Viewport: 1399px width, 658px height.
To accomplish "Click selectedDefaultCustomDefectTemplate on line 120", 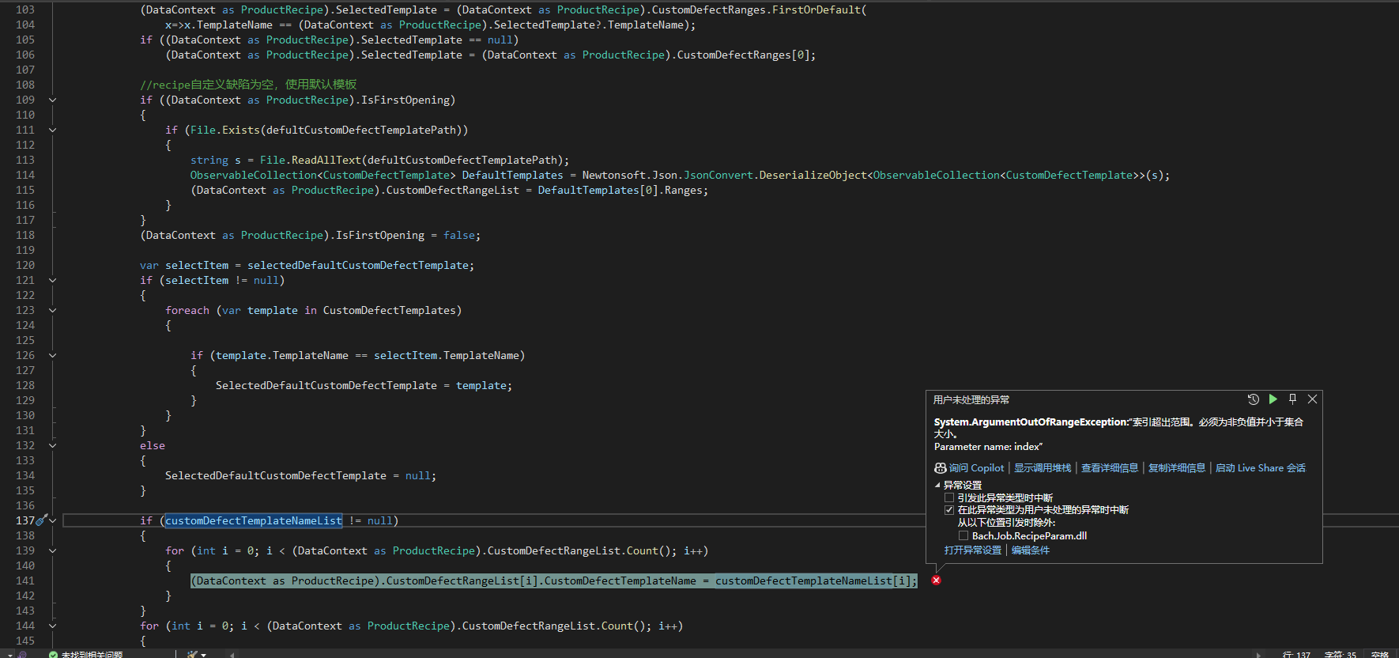I will click(358, 265).
